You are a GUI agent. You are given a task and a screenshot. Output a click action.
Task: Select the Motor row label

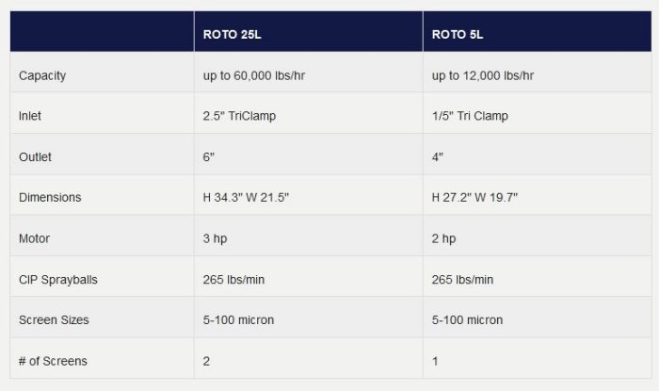pyautogui.click(x=34, y=238)
